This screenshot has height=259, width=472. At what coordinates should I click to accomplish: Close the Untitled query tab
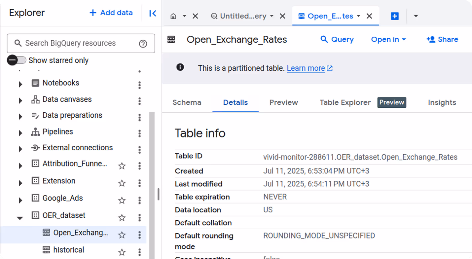coord(282,16)
